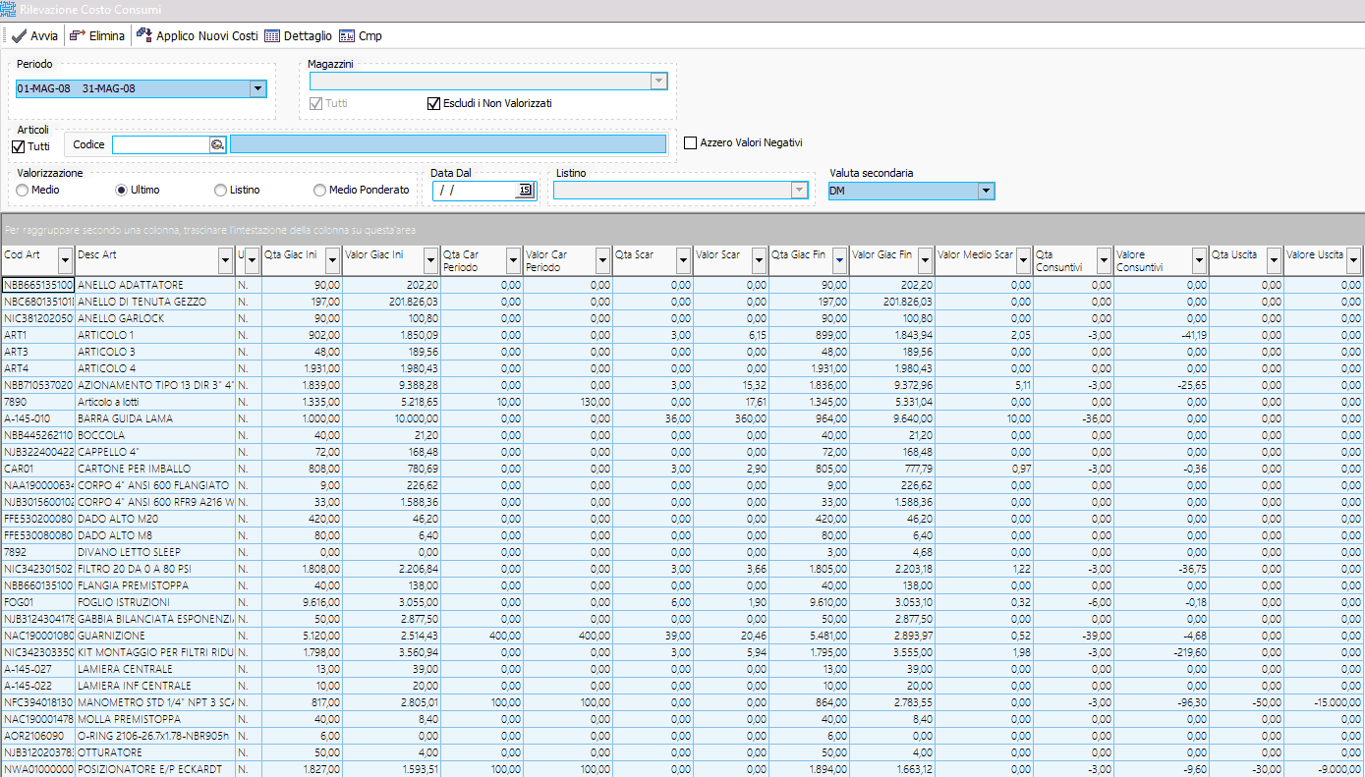This screenshot has width=1365, height=777.
Task: Click the GUARNIZIONE description cell
Action: click(155, 636)
